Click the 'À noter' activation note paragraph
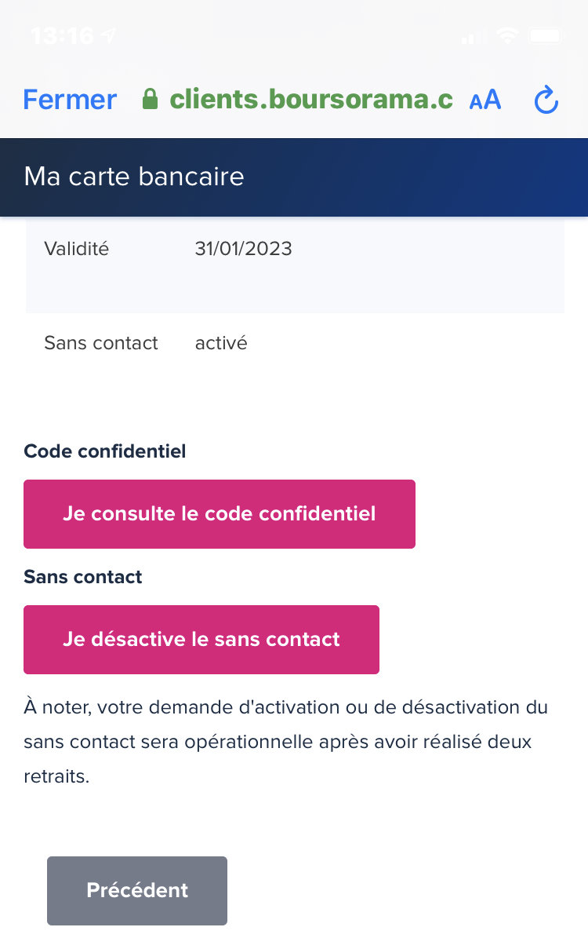 (x=286, y=741)
